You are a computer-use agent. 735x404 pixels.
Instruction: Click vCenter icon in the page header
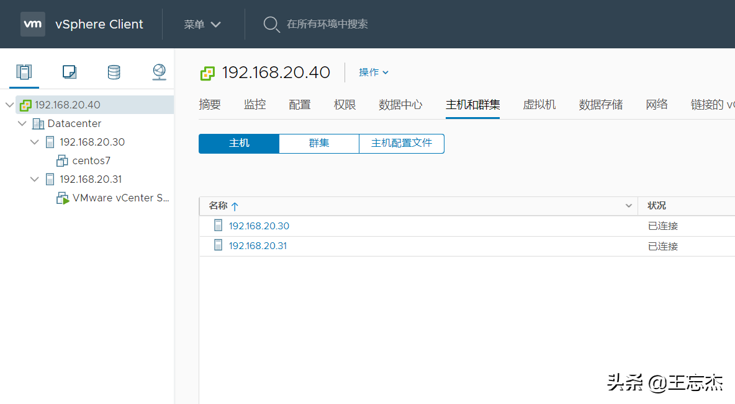[207, 74]
